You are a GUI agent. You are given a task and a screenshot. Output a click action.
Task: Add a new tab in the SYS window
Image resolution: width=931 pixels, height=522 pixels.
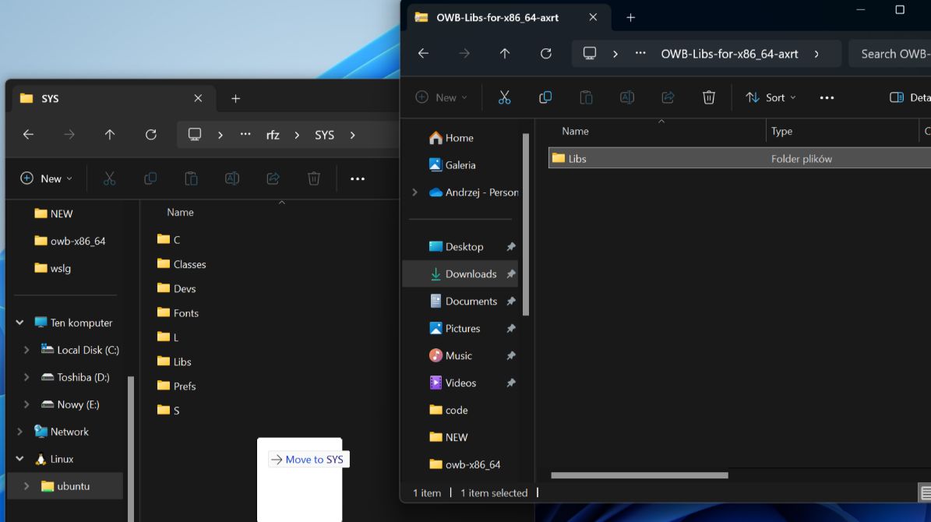click(x=236, y=99)
